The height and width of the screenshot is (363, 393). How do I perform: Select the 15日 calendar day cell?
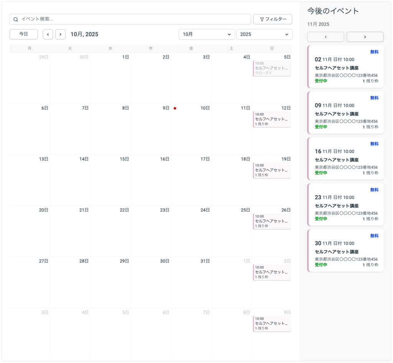[110, 180]
